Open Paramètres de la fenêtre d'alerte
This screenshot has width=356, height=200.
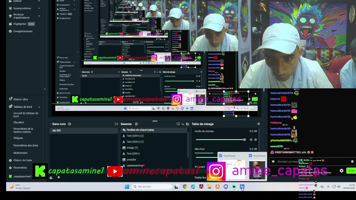coord(23,130)
